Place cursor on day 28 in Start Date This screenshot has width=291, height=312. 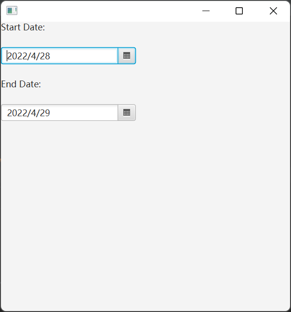[45, 56]
